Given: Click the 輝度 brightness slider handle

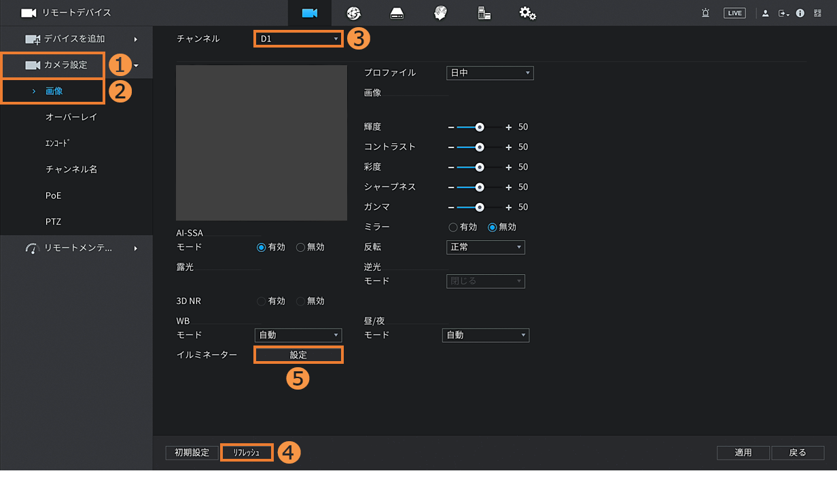Looking at the screenshot, I should tap(480, 127).
